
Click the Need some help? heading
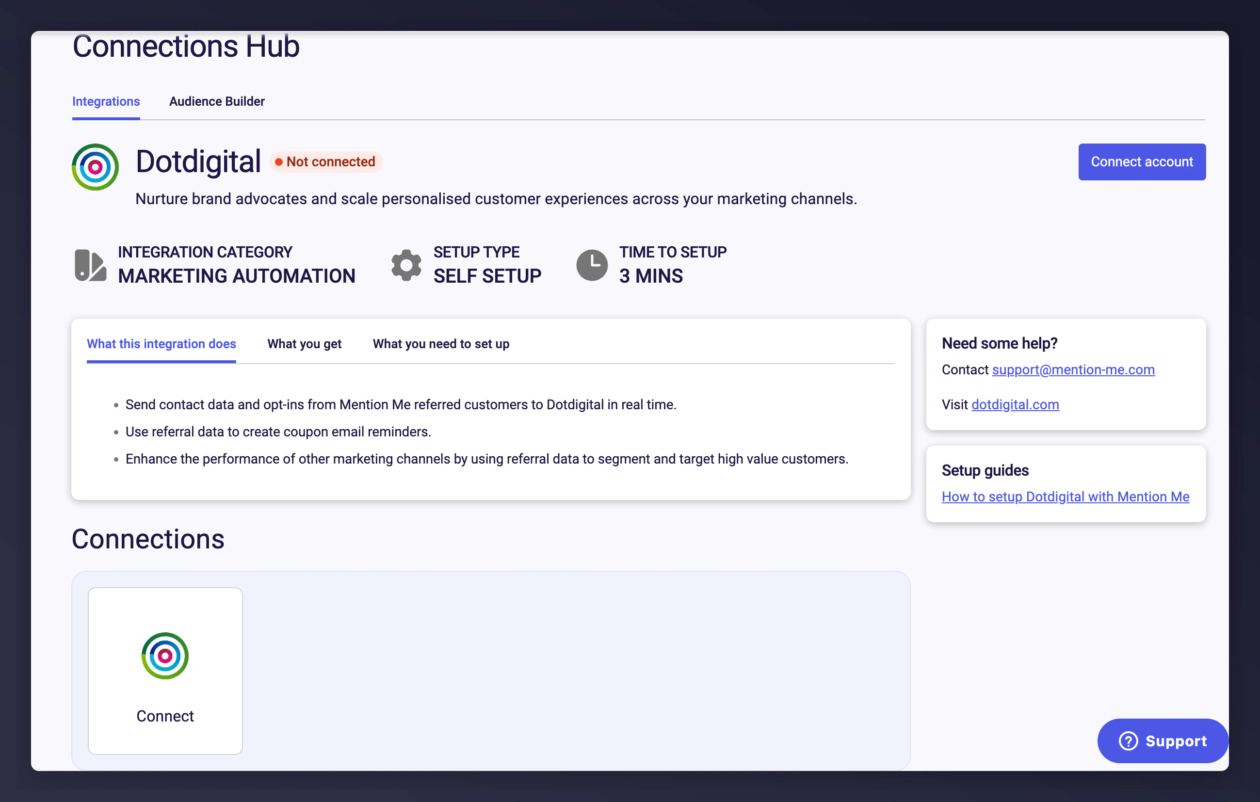tap(999, 343)
